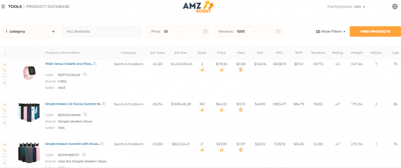Click the Reviews minimum field showing 1500
This screenshot has width=401, height=168.
240,31
